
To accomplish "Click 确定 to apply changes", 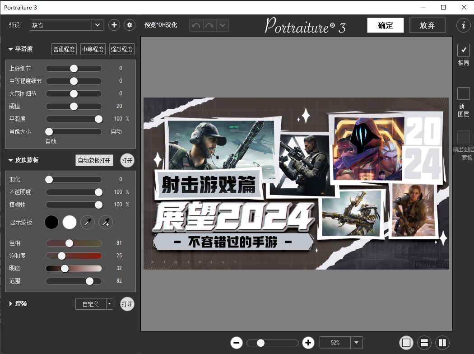I will pos(385,25).
